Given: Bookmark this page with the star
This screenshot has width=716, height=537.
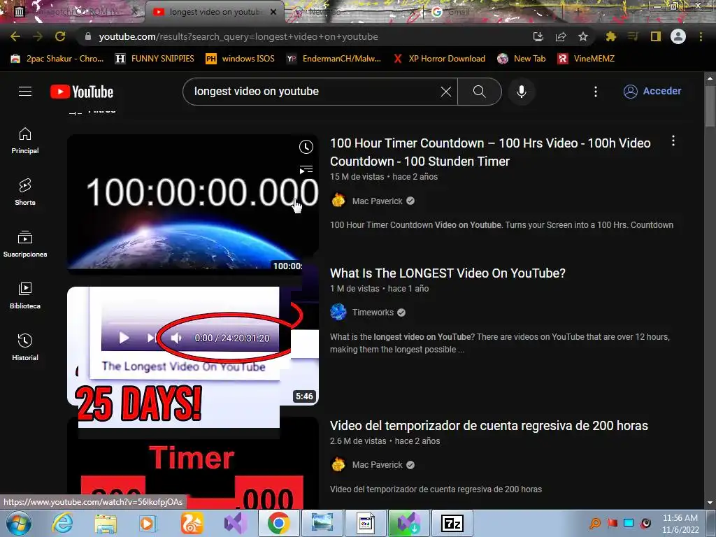Looking at the screenshot, I should [583, 36].
